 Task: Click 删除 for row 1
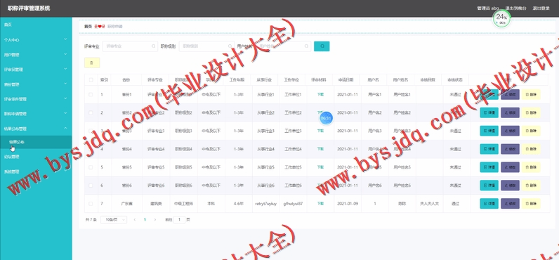coord(531,94)
